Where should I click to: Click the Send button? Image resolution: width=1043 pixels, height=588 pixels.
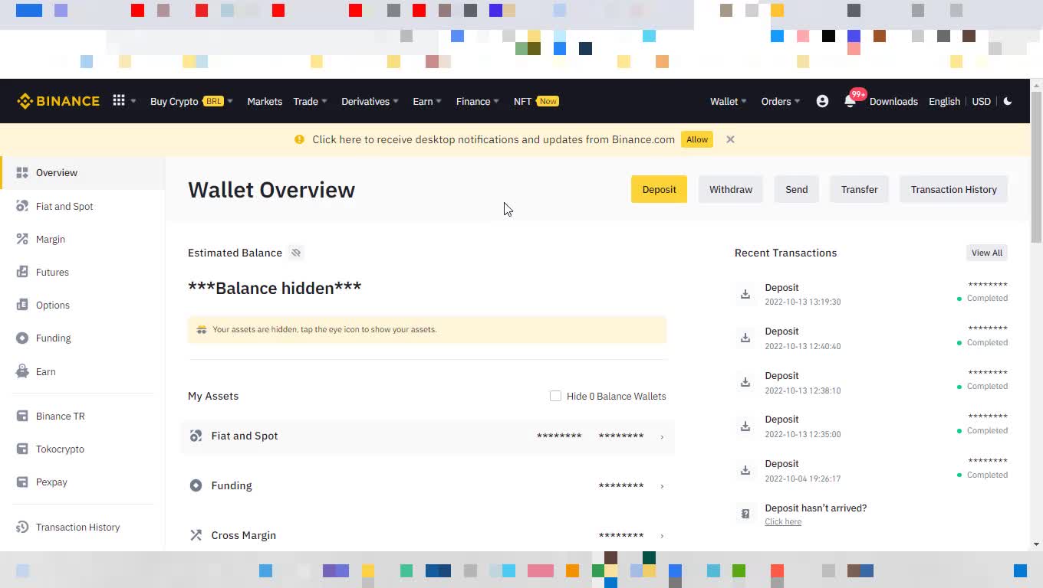796,189
